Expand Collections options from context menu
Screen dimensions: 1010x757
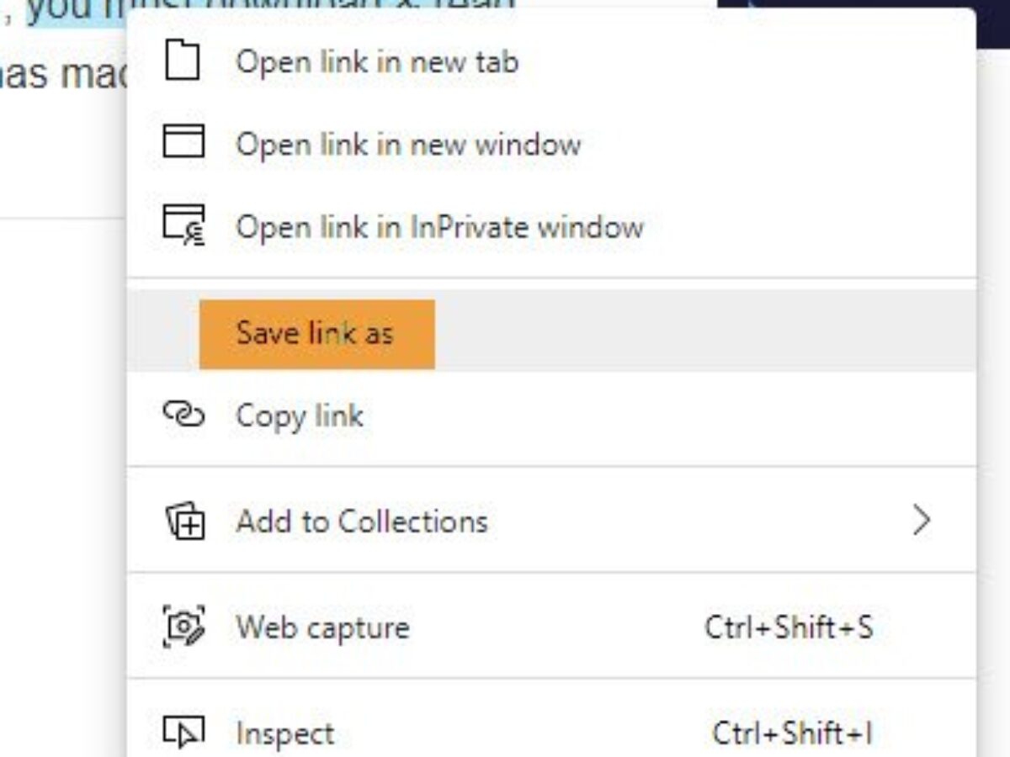tap(364, 521)
